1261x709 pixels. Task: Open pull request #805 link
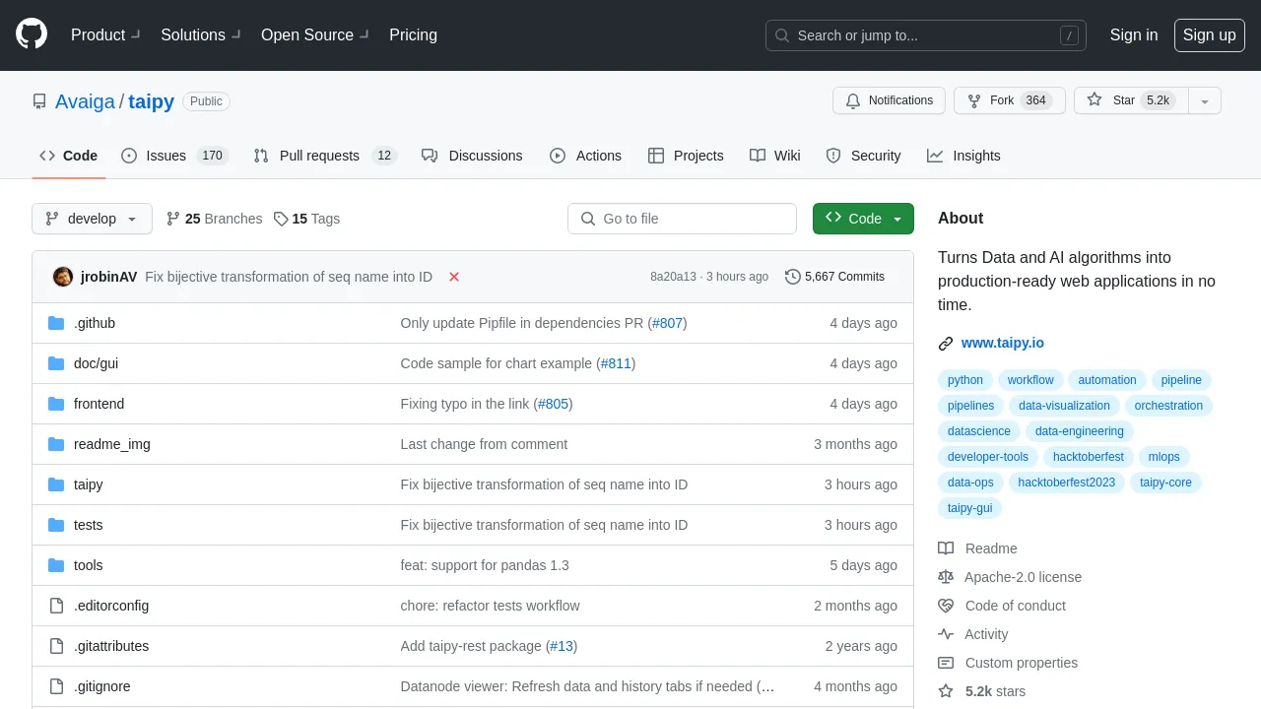click(553, 404)
